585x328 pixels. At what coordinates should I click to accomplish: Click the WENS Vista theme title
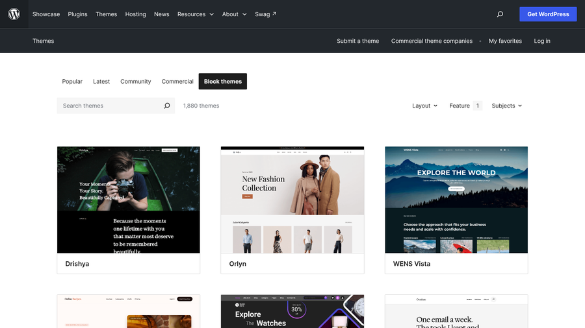point(411,264)
